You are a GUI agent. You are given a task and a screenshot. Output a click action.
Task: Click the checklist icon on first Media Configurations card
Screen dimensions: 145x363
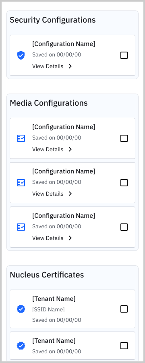[21, 138]
